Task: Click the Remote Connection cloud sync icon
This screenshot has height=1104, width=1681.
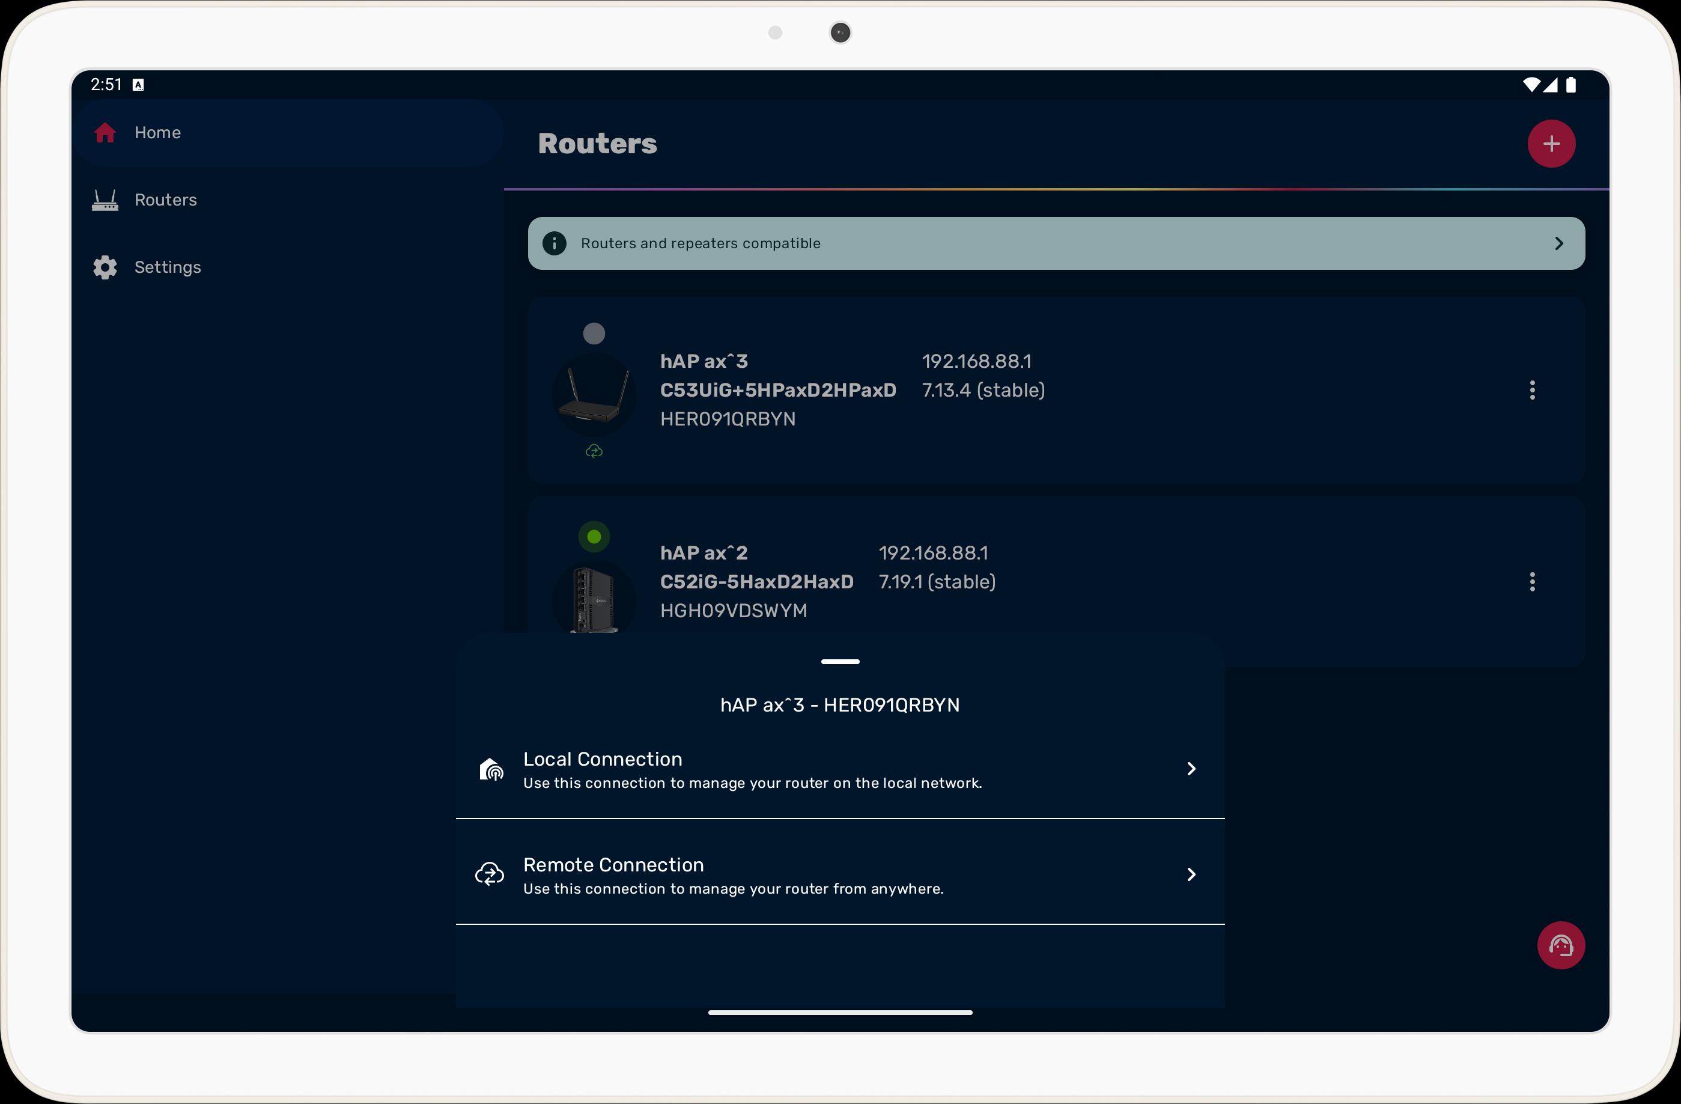Action: click(490, 875)
